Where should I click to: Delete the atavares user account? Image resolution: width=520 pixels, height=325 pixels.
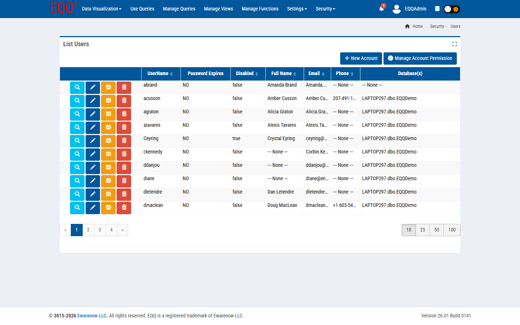coord(124,127)
